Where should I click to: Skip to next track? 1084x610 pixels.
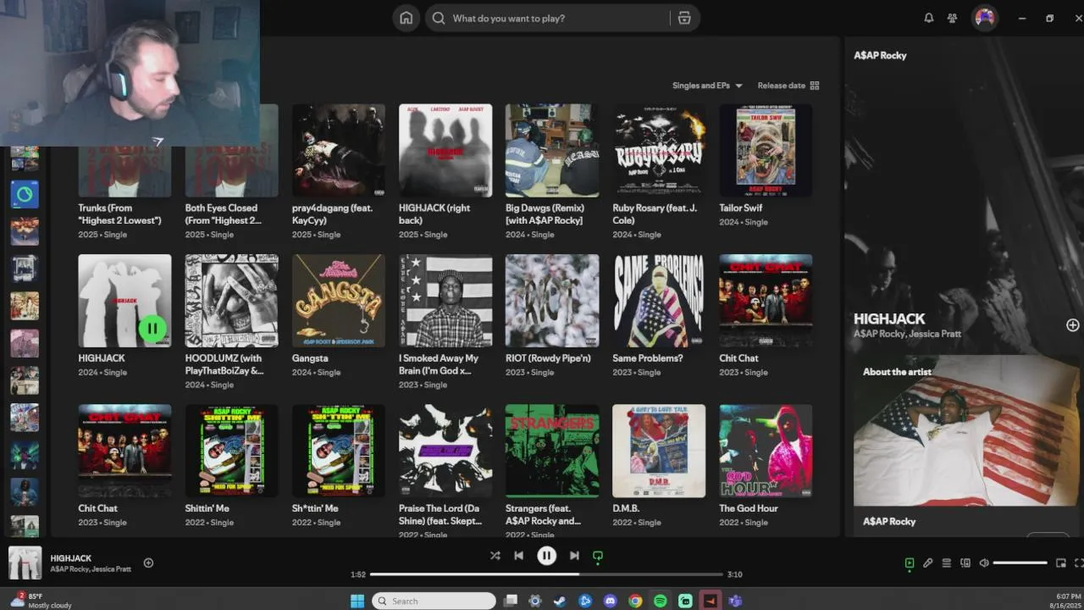tap(574, 556)
